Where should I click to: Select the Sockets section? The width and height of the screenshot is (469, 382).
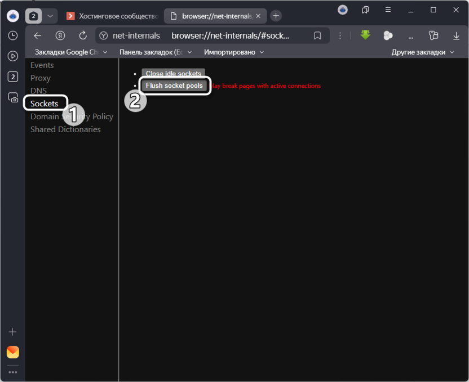point(45,104)
